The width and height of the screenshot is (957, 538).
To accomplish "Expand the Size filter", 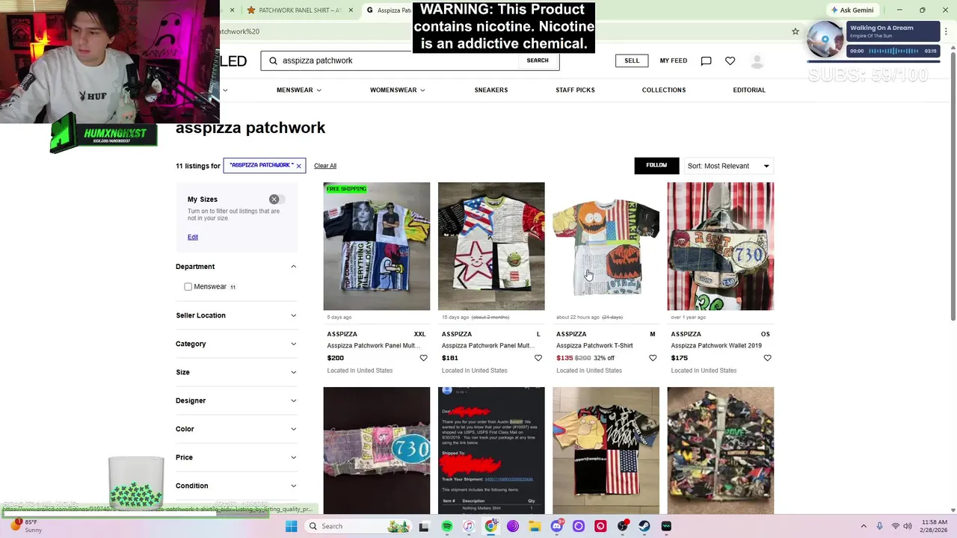I will pos(236,372).
